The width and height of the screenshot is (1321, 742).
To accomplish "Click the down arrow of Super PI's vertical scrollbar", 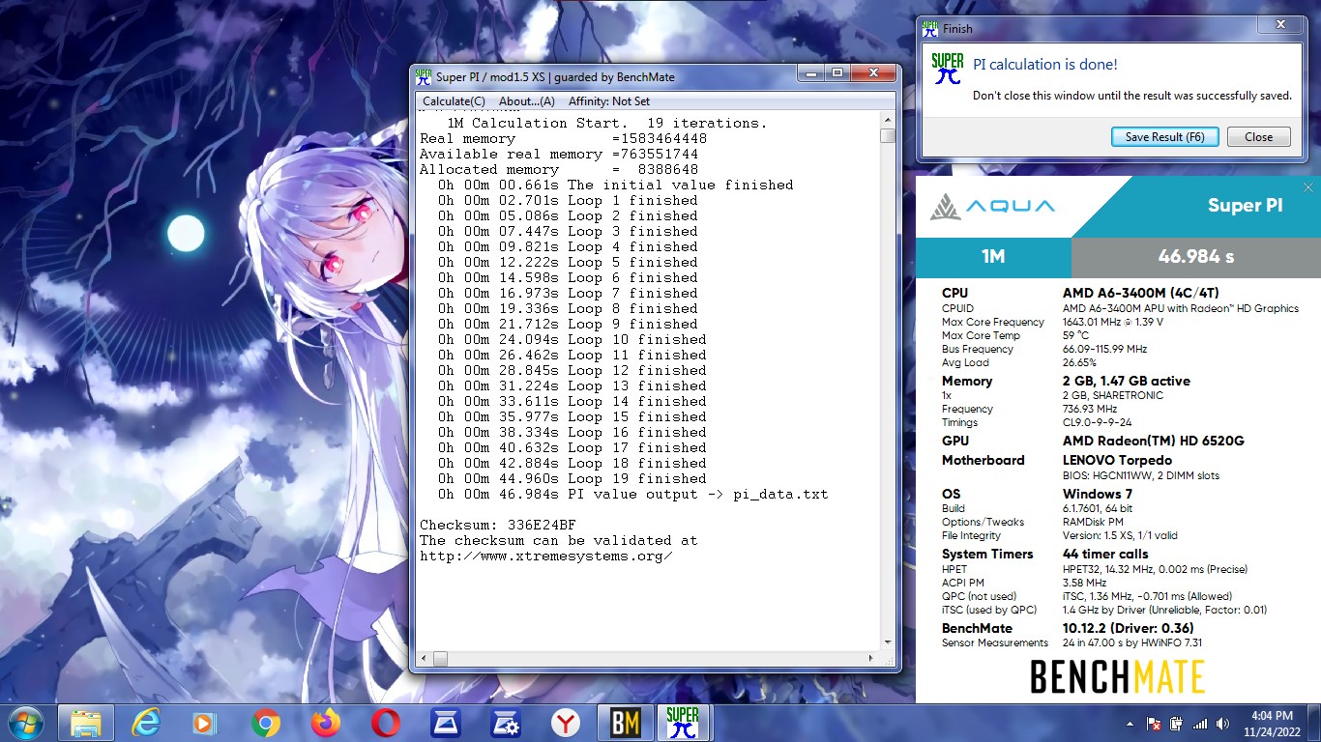I will pyautogui.click(x=888, y=642).
